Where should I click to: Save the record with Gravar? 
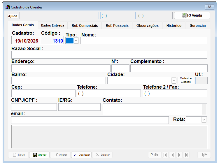point(39,155)
